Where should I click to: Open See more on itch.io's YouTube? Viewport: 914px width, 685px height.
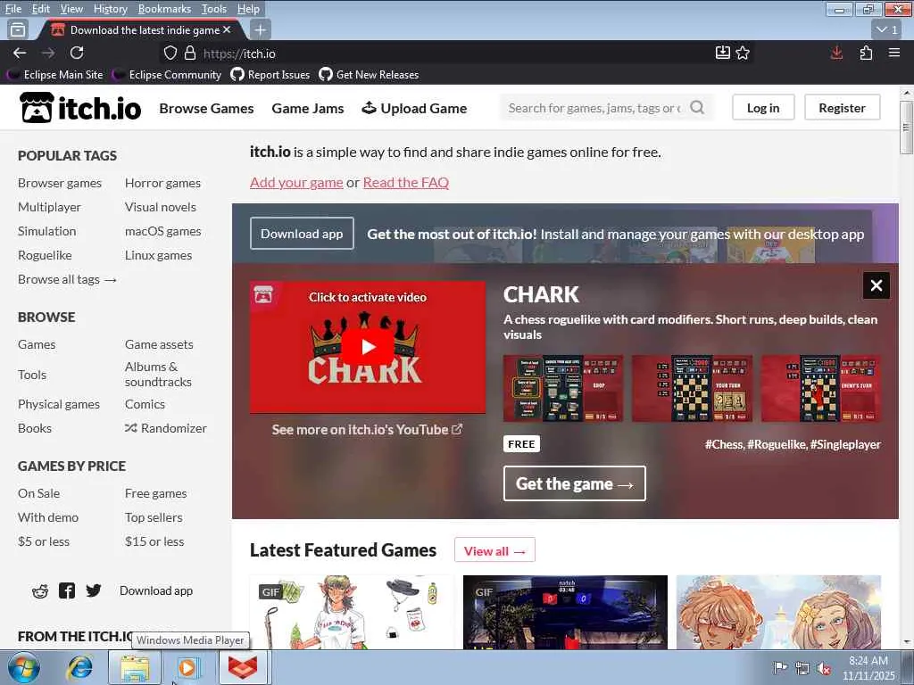(x=367, y=430)
